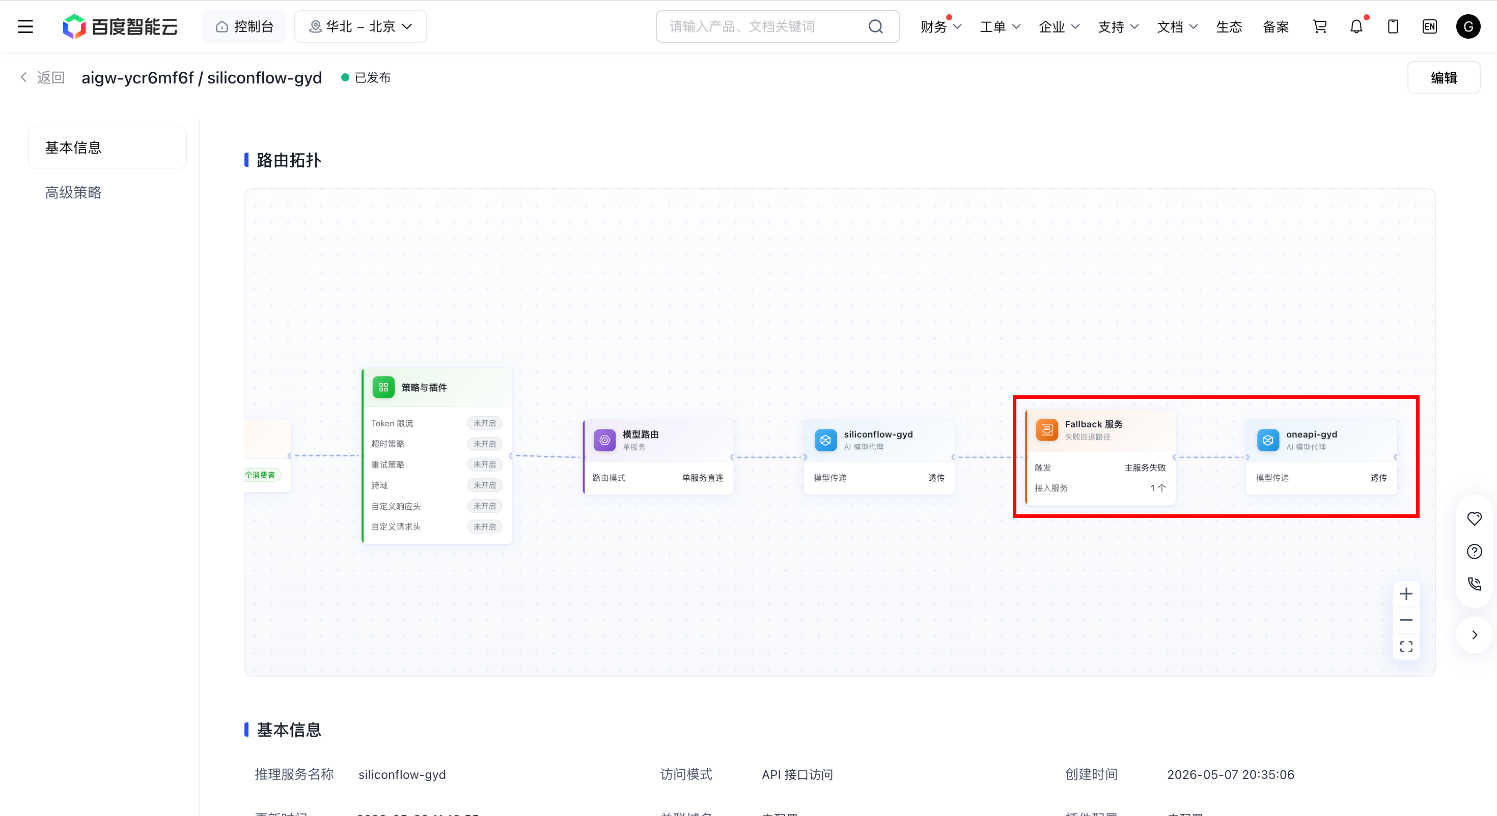This screenshot has width=1497, height=816.
Task: Collapse the floating side toolbar arrow
Action: click(x=1474, y=635)
